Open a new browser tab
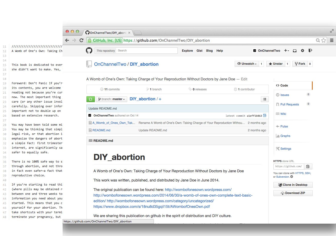 [138, 33]
